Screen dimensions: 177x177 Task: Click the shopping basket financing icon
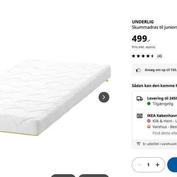tap(138, 70)
